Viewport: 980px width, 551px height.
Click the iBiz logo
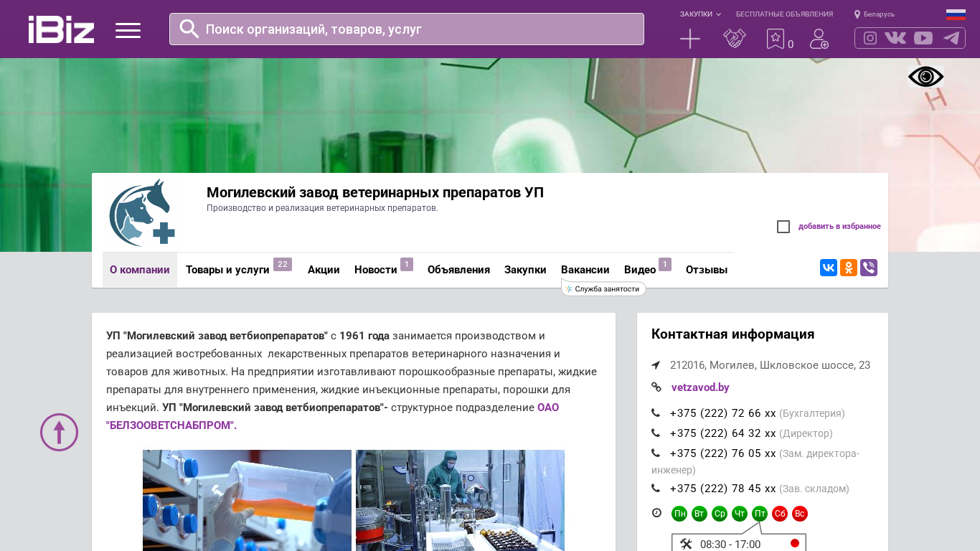pyautogui.click(x=61, y=29)
